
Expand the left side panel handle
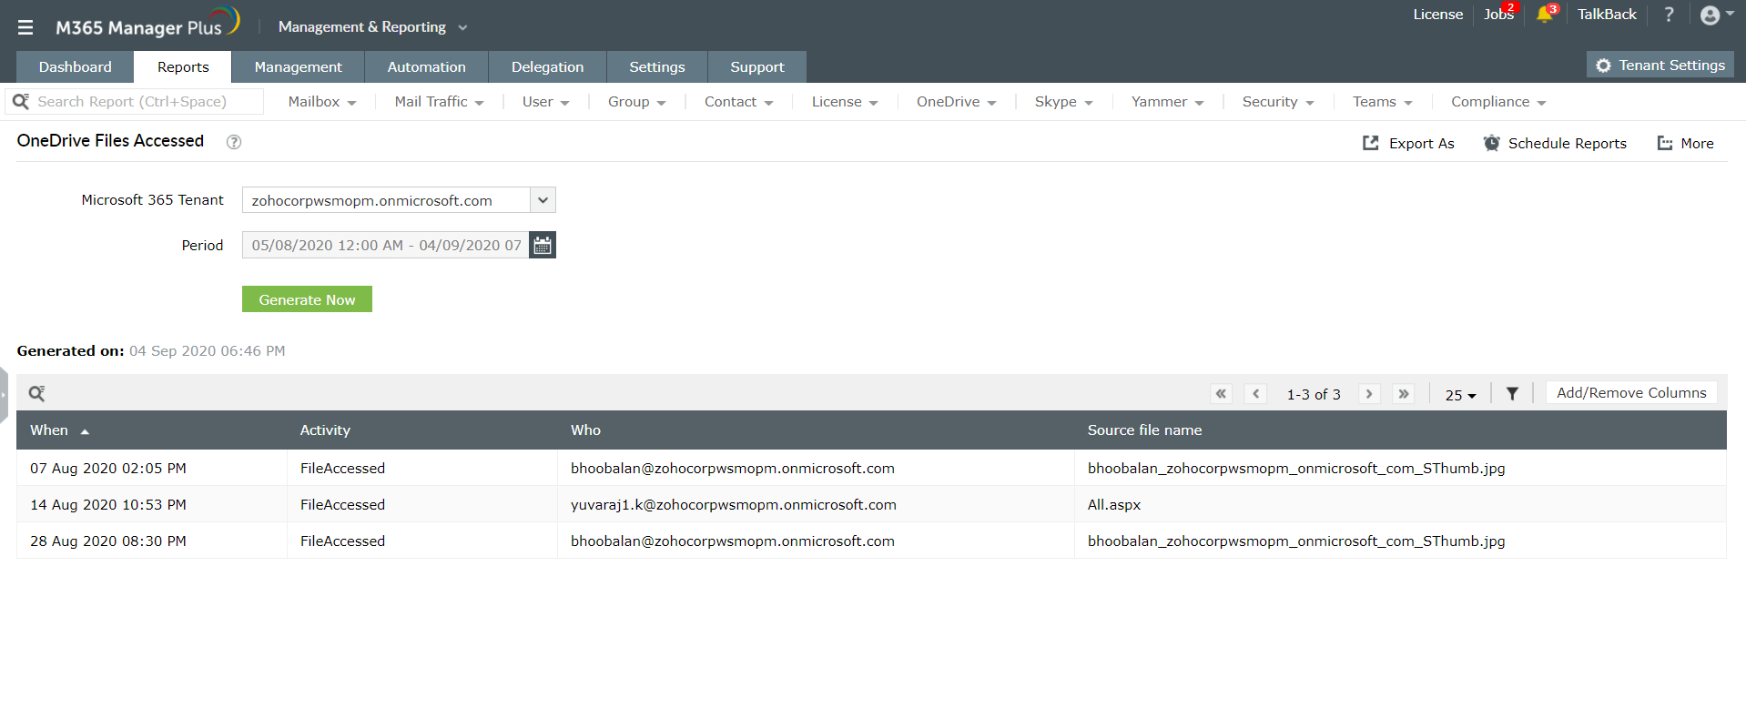pos(4,395)
